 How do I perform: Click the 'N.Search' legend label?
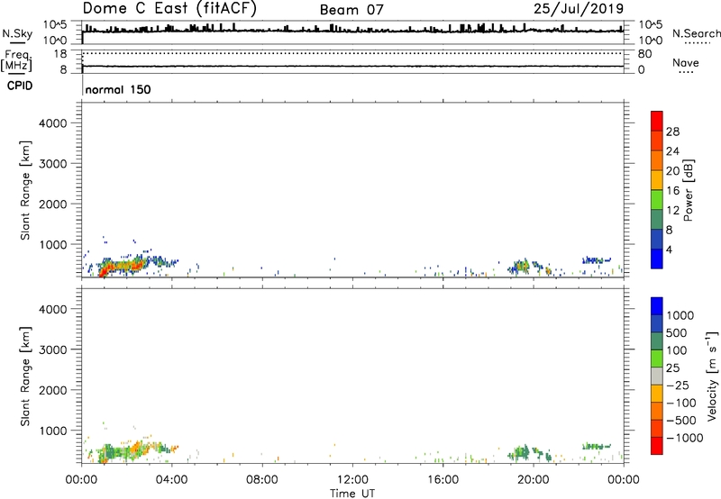[x=696, y=33]
